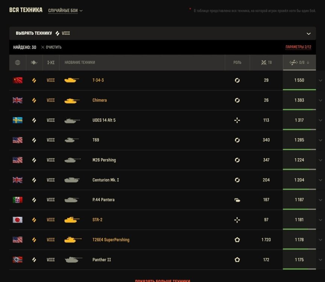Expand Centurion Mk. I row details chevron

[320, 180]
